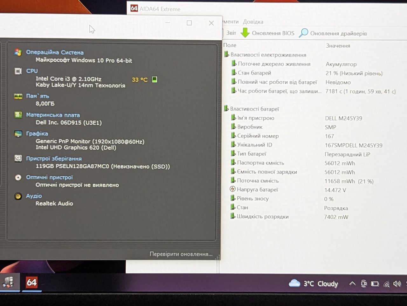Click the 14.472 V voltage value
407x306 pixels.
pyautogui.click(x=335, y=190)
